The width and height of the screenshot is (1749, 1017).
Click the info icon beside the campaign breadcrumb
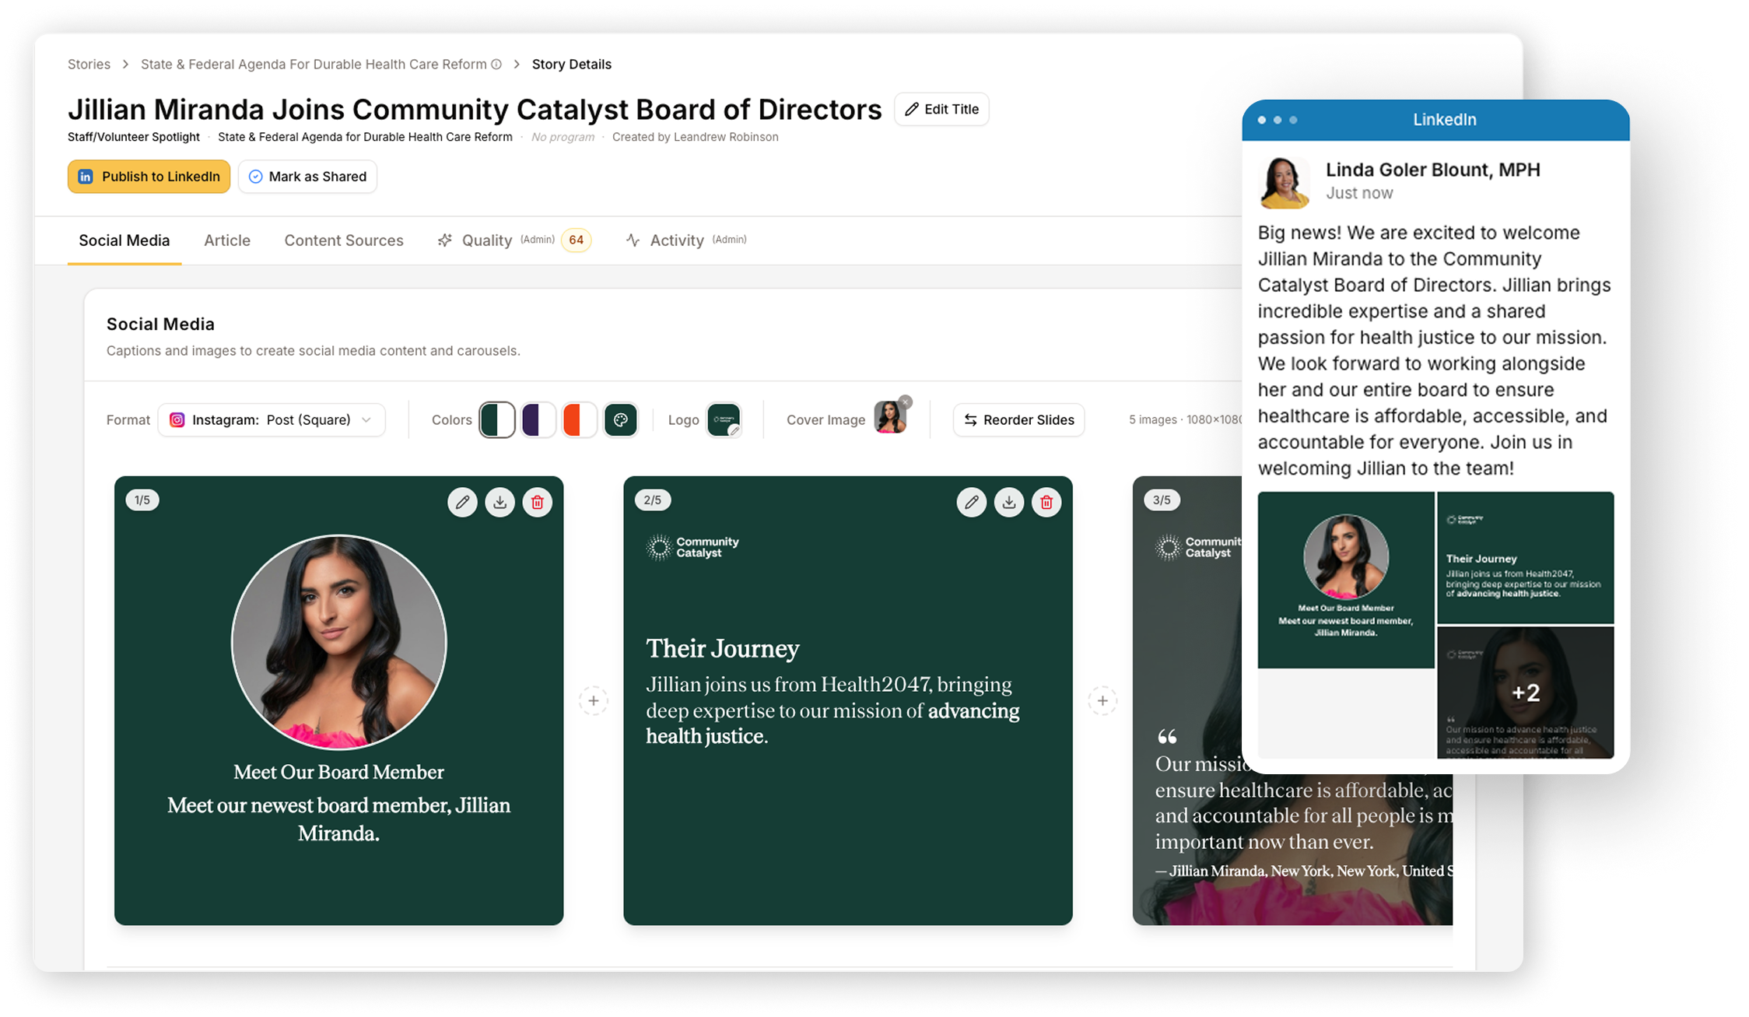pos(496,65)
